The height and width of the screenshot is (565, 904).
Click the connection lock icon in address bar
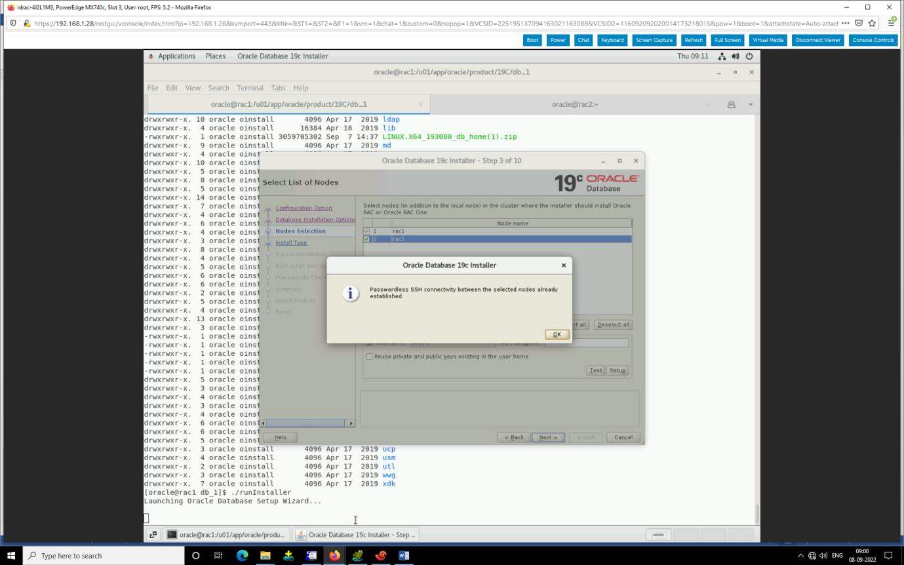tap(27, 23)
